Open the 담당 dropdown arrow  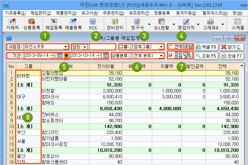tap(85, 47)
